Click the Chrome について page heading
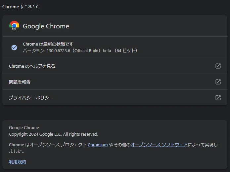Image resolution: width=230 pixels, height=172 pixels. tap(21, 7)
